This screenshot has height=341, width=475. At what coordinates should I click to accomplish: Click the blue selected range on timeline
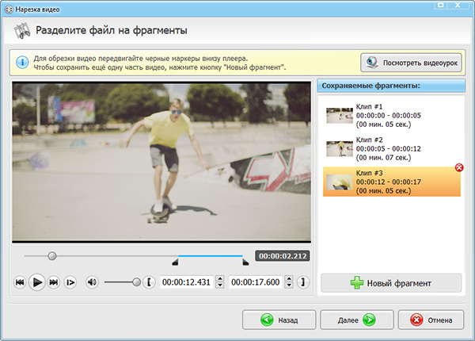211,255
